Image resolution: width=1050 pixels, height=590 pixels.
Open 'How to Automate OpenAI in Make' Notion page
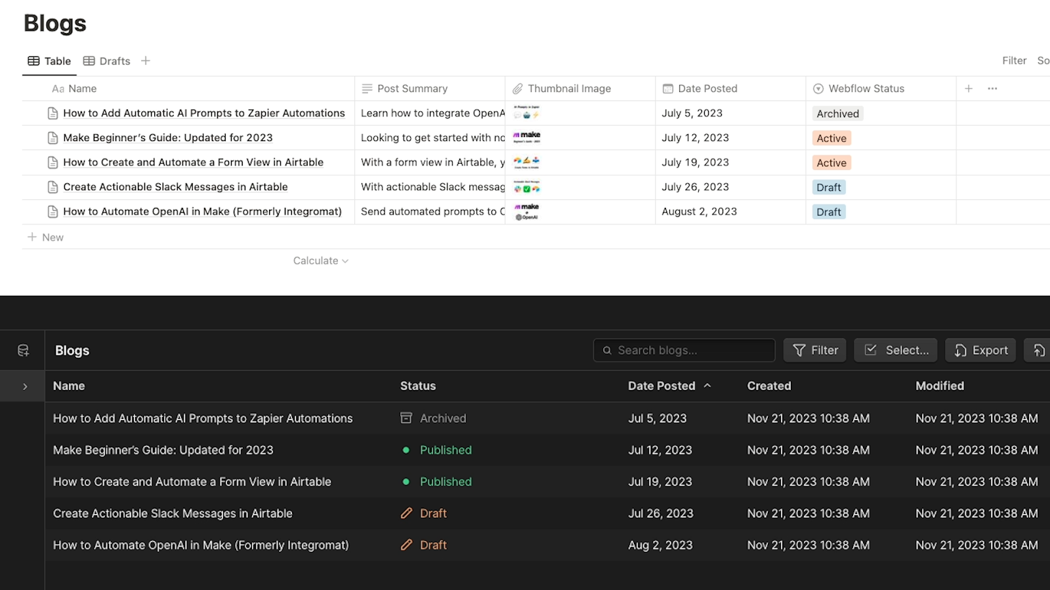(x=203, y=212)
